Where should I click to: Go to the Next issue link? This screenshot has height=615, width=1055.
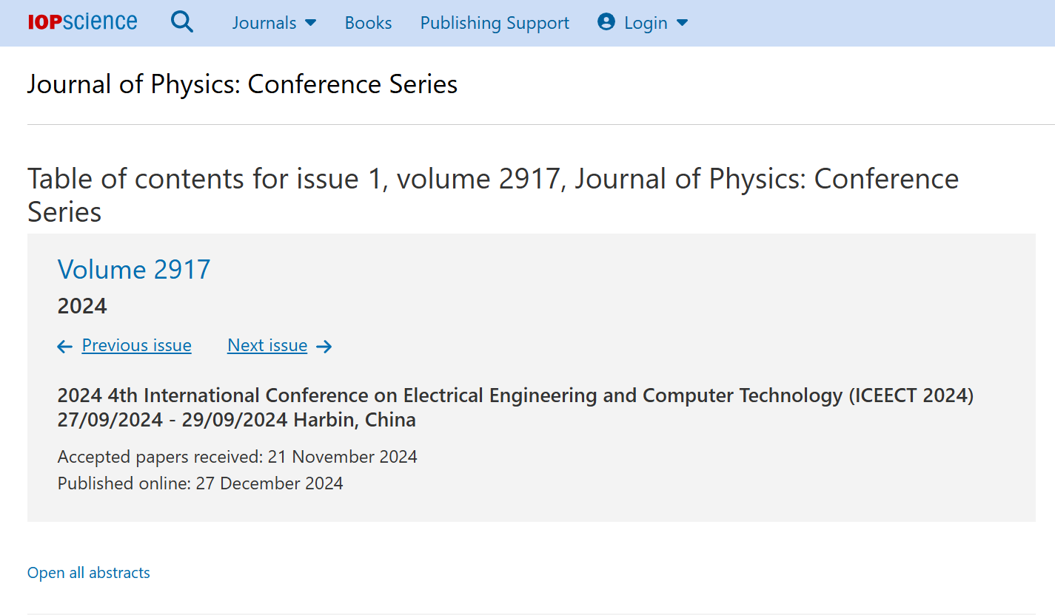[x=267, y=345]
